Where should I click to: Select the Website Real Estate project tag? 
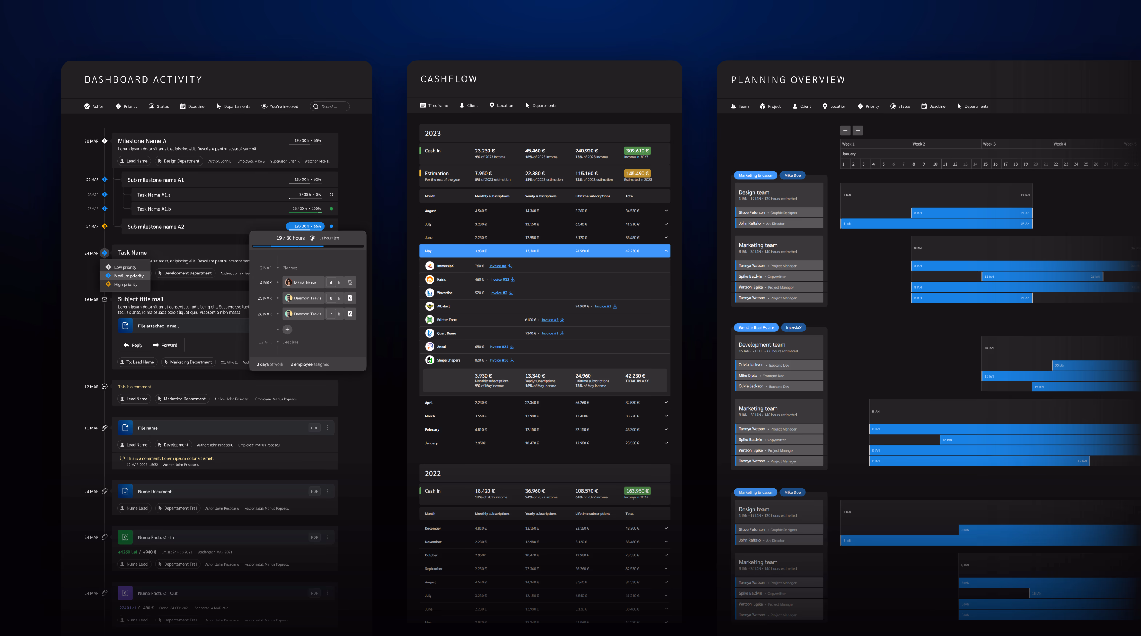[x=756, y=327]
